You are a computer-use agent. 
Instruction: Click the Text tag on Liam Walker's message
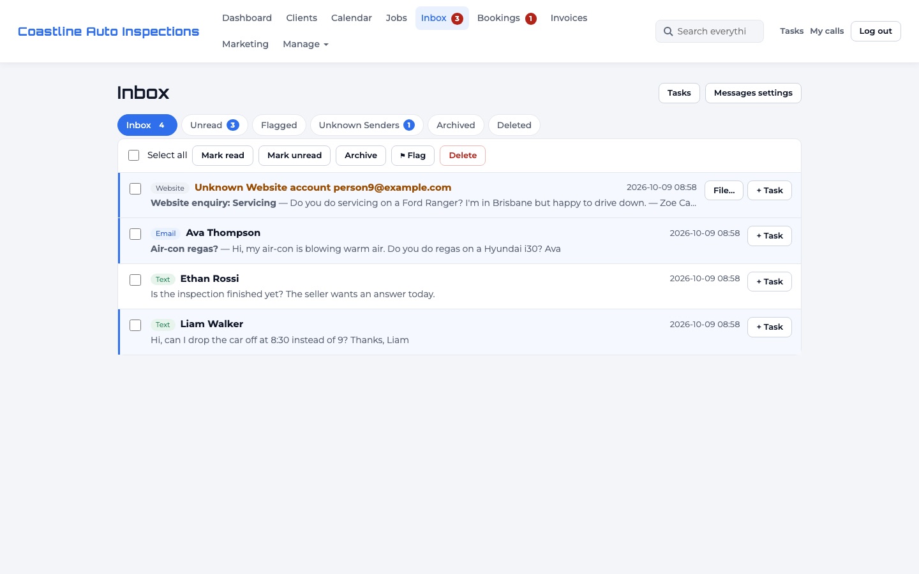pos(163,325)
